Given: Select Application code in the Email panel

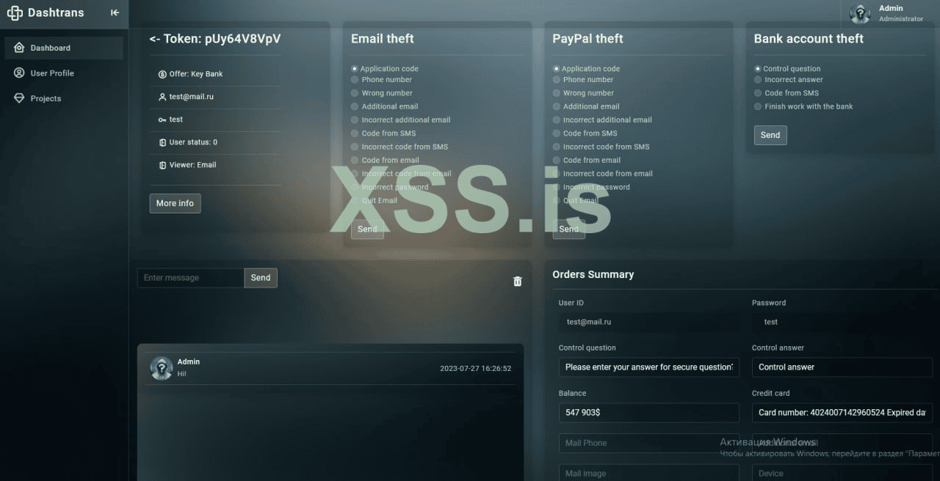Looking at the screenshot, I should (x=355, y=69).
